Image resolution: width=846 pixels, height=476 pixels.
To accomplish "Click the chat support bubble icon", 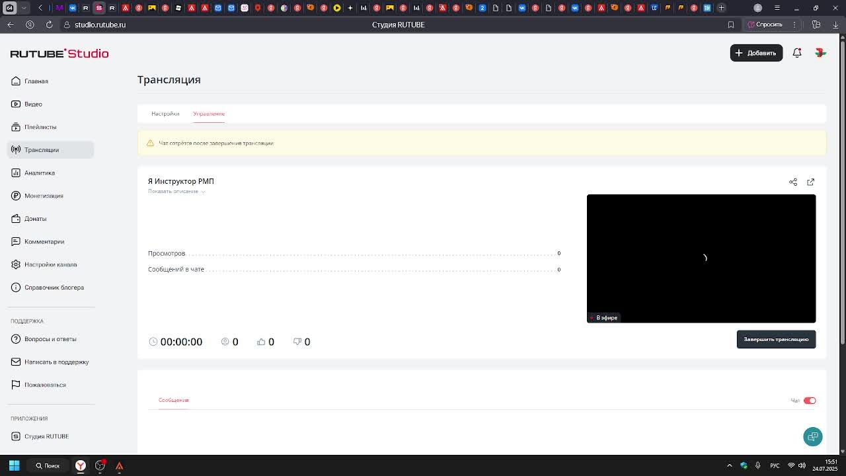I will [x=813, y=436].
